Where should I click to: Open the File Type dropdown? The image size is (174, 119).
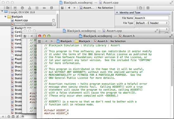tap(152, 23)
